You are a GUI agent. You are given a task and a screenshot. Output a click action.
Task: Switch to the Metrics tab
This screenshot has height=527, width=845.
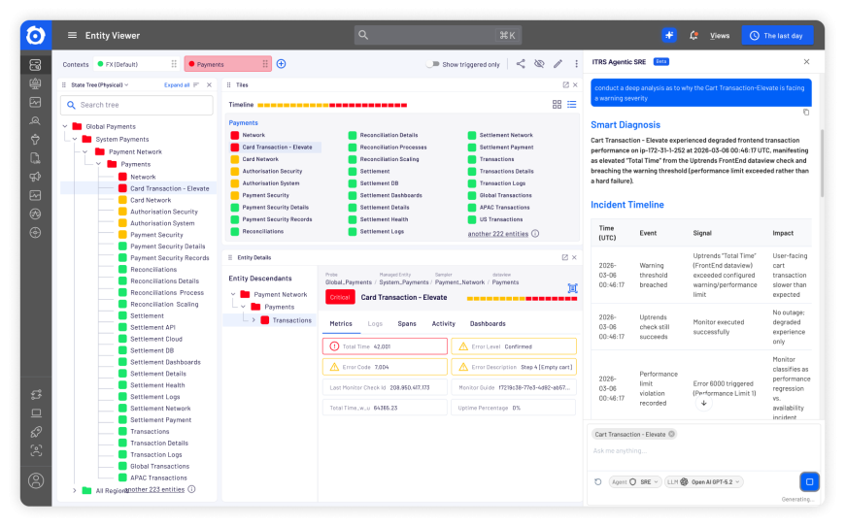(341, 323)
